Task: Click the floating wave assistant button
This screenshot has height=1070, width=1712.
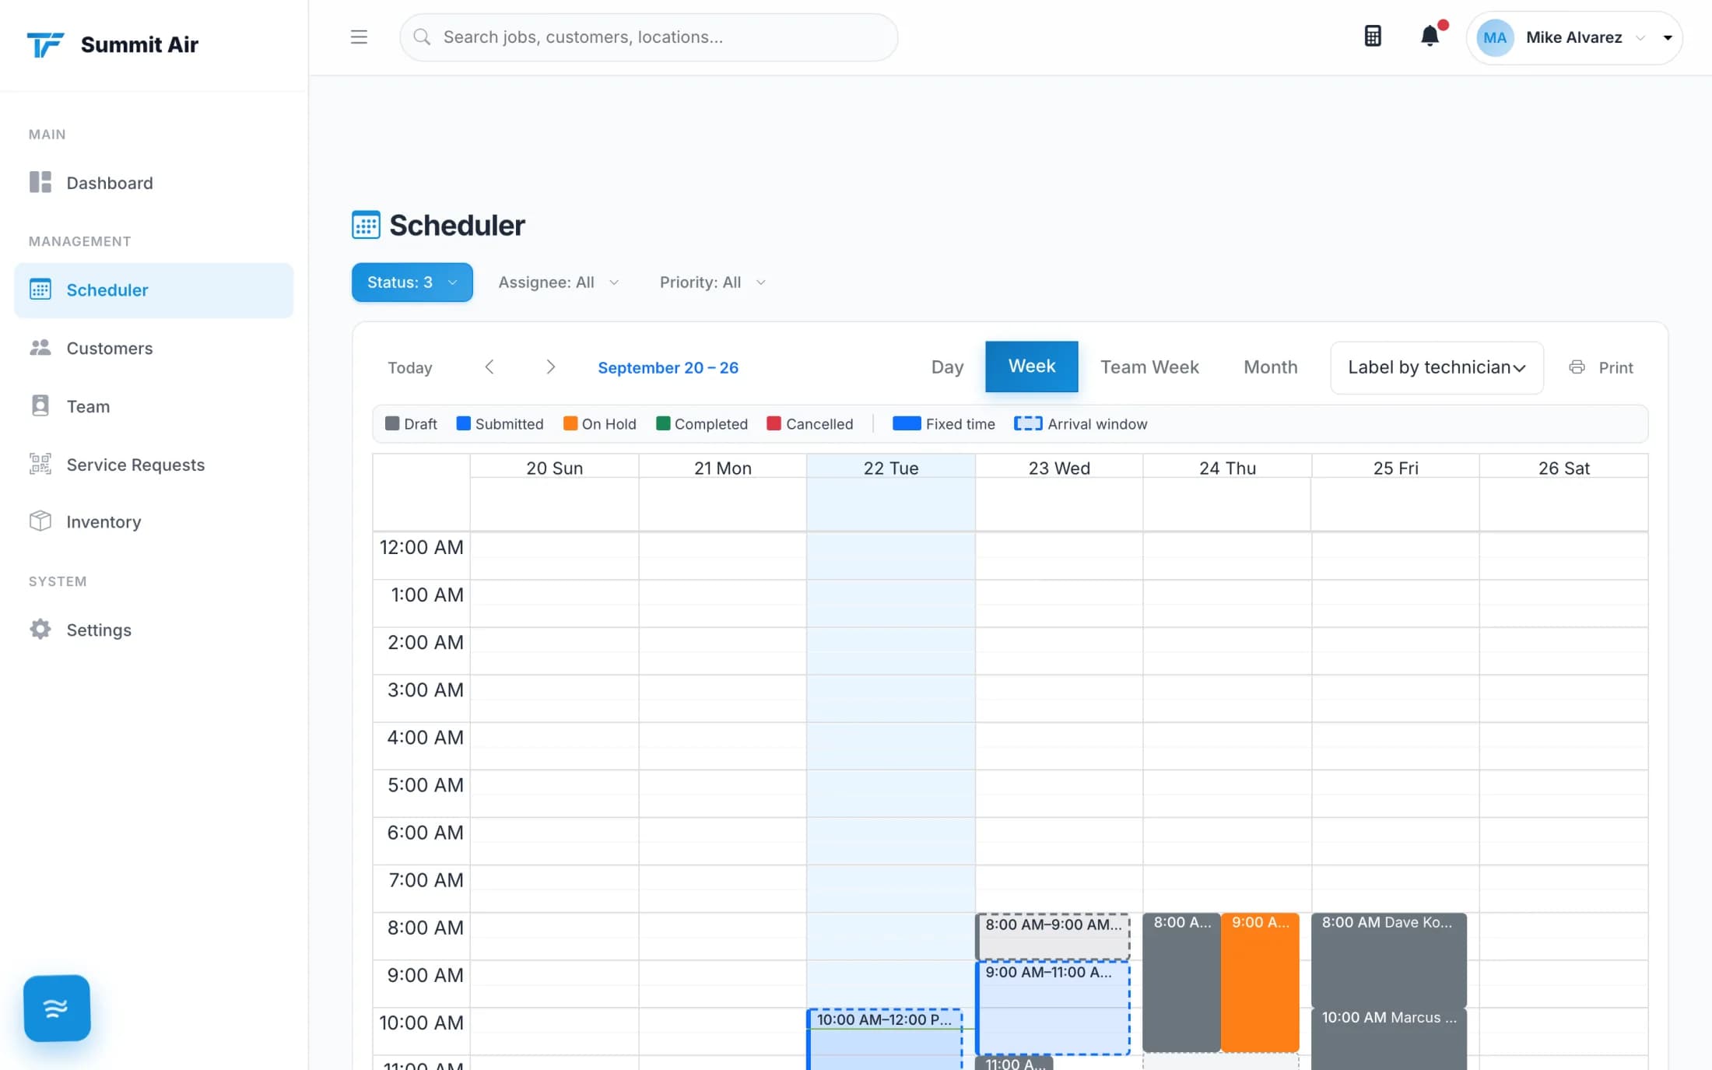Action: click(x=57, y=1008)
